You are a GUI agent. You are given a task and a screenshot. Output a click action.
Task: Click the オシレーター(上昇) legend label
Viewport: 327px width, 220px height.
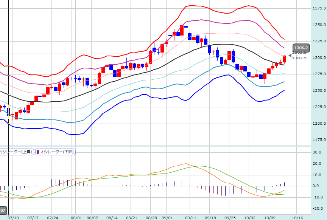coord(16,152)
